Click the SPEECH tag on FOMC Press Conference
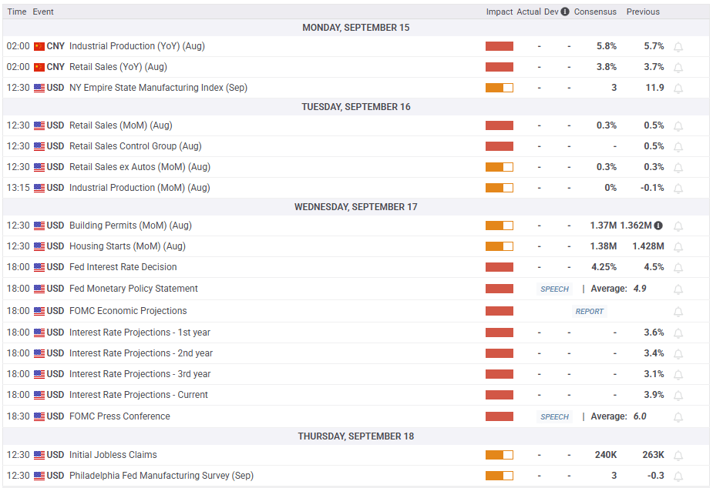This screenshot has width=713, height=488. [554, 417]
